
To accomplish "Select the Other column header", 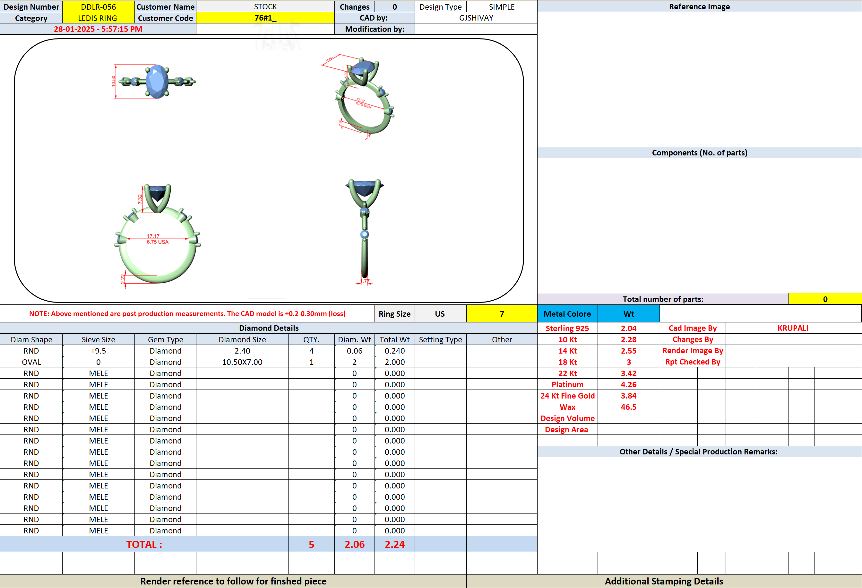I will (502, 339).
